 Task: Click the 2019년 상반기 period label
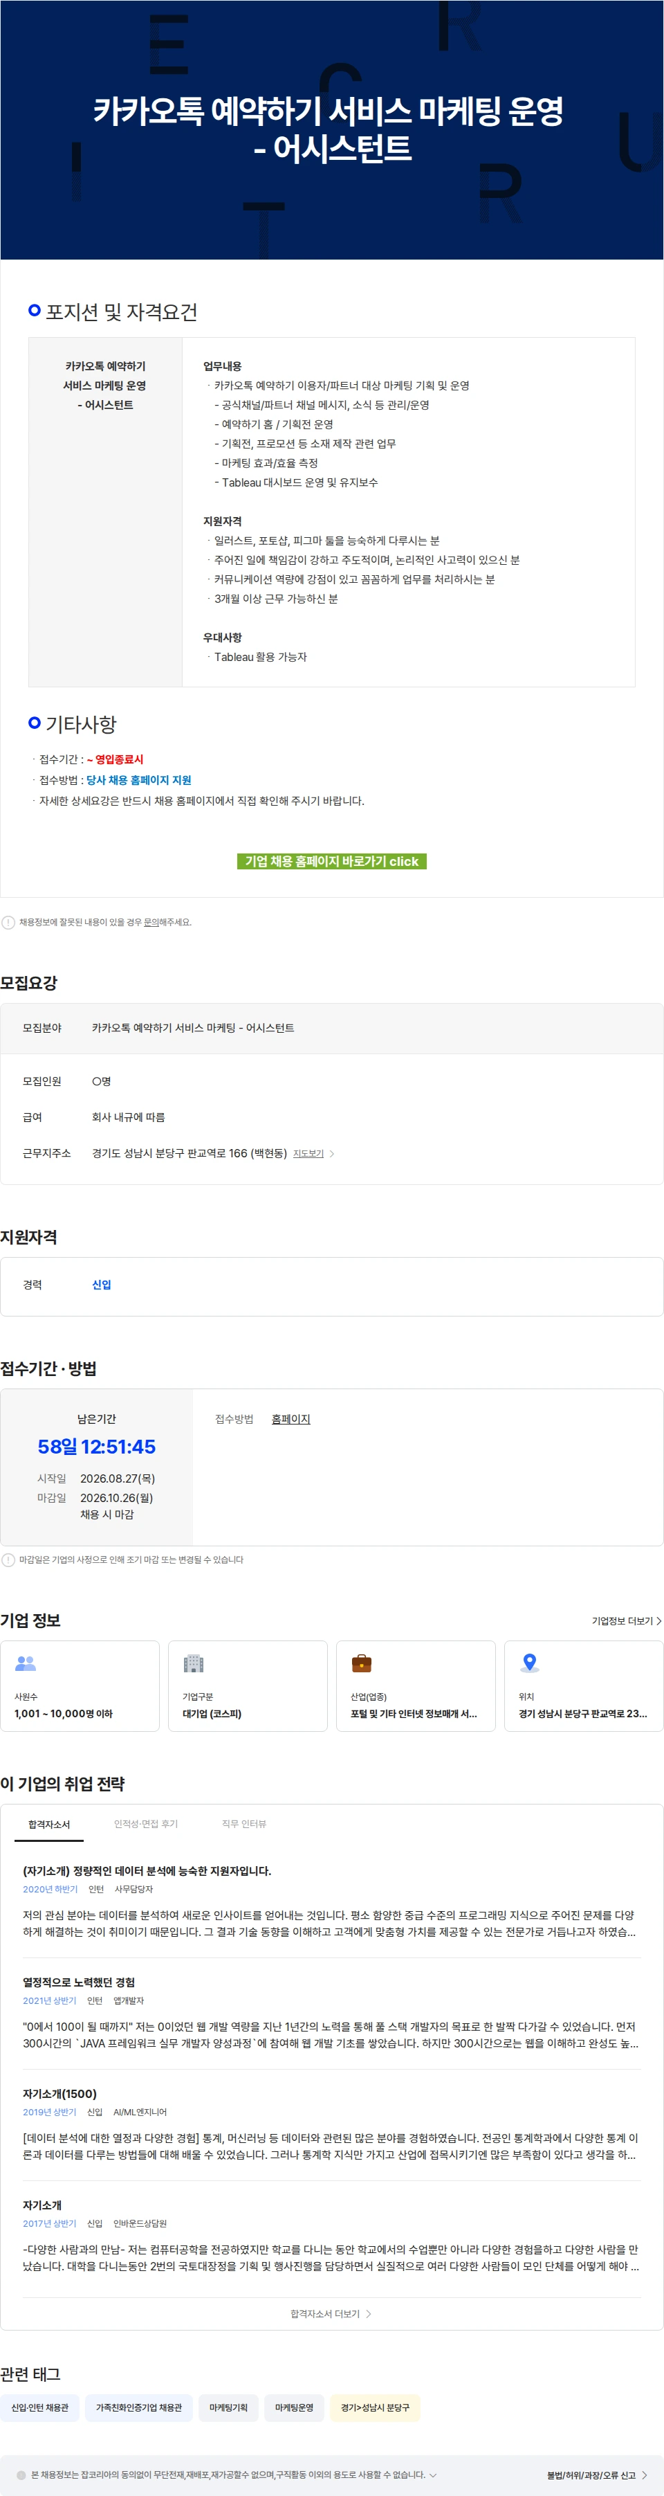pos(49,2113)
